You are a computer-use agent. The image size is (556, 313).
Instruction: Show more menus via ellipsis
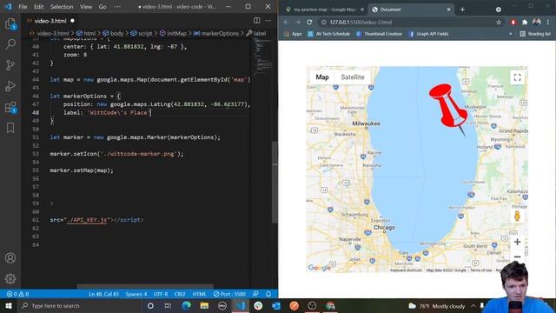coord(117,7)
